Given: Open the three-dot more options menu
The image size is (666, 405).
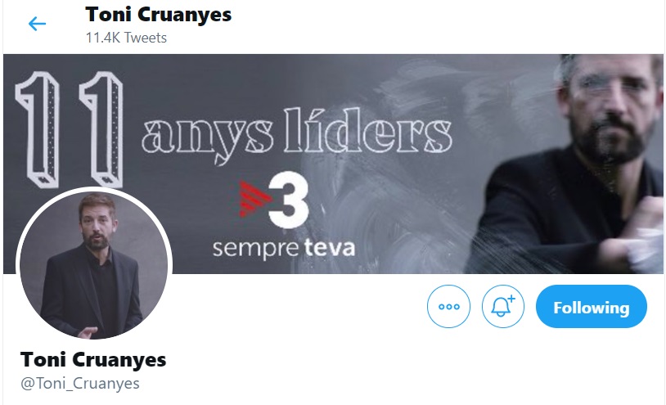Looking at the screenshot, I should tap(448, 307).
